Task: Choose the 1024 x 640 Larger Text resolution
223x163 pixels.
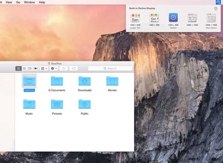Action: click(135, 21)
